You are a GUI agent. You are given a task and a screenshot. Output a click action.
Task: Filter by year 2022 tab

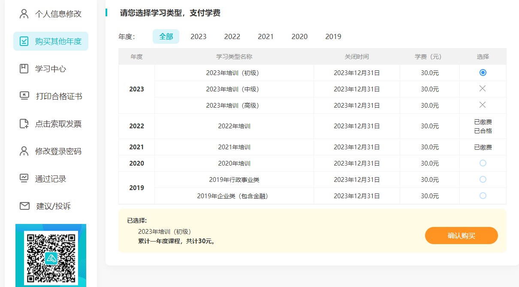click(232, 36)
